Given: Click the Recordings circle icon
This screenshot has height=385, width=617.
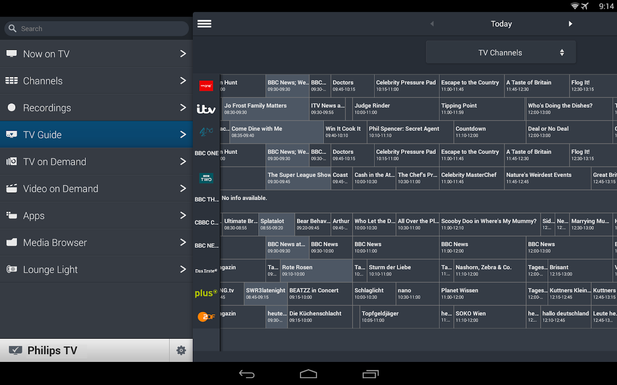Looking at the screenshot, I should [x=12, y=107].
